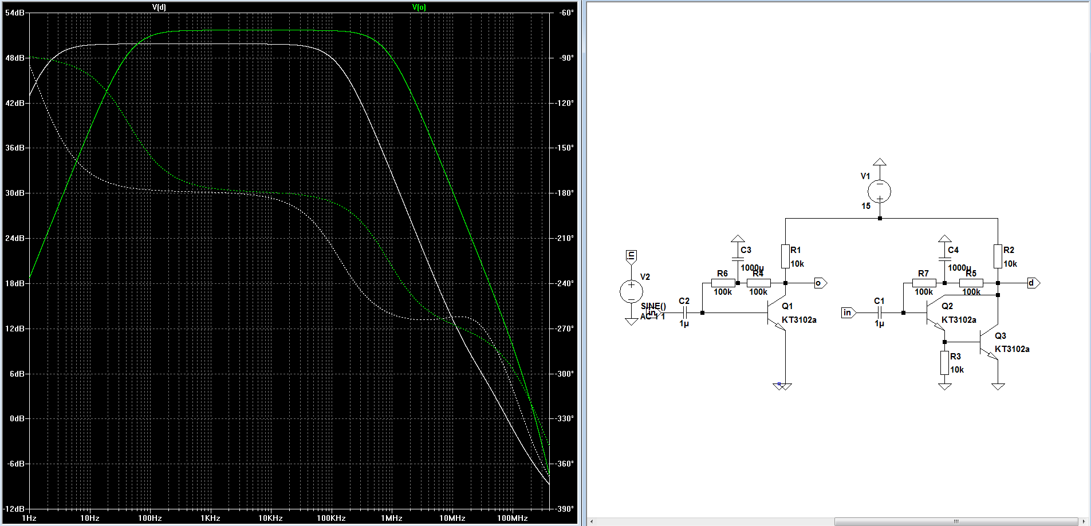Click the 1MHz label on frequency axis
This screenshot has height=526, width=1091.
pyautogui.click(x=392, y=518)
